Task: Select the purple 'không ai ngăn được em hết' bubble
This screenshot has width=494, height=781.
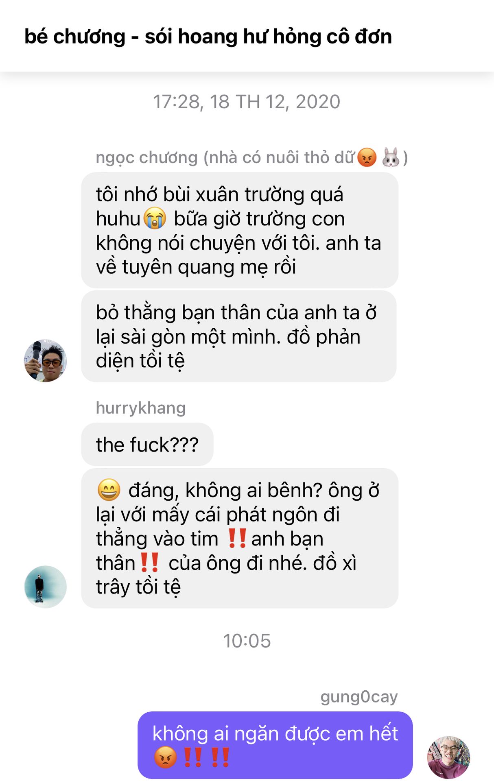Action: click(275, 745)
